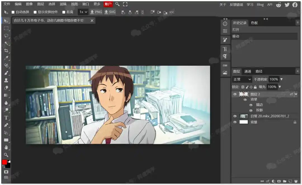
Task: Open the 不透明度 slider arrow
Action: click(281, 79)
